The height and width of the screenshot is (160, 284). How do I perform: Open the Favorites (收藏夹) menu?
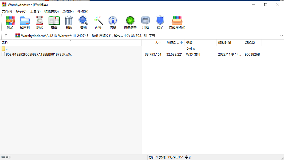pyautogui.click(x=52, y=11)
